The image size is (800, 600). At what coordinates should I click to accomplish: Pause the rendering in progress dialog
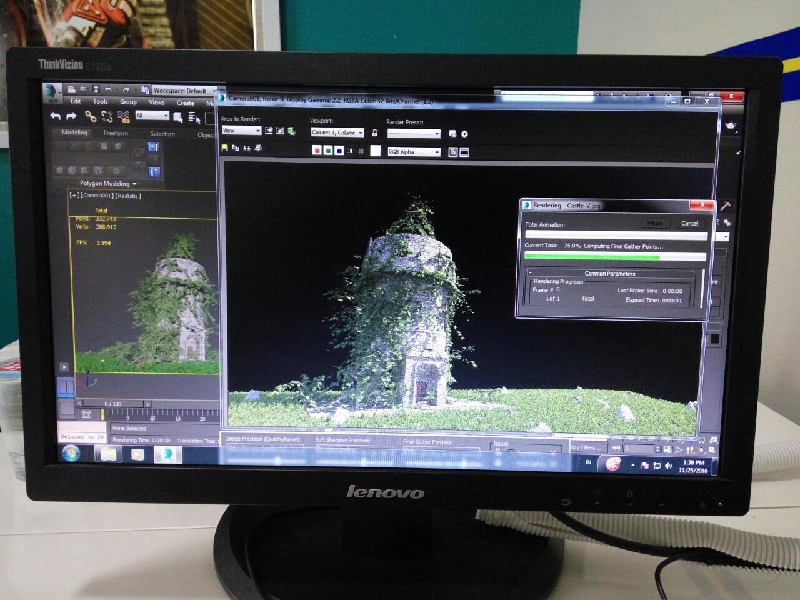tap(654, 223)
